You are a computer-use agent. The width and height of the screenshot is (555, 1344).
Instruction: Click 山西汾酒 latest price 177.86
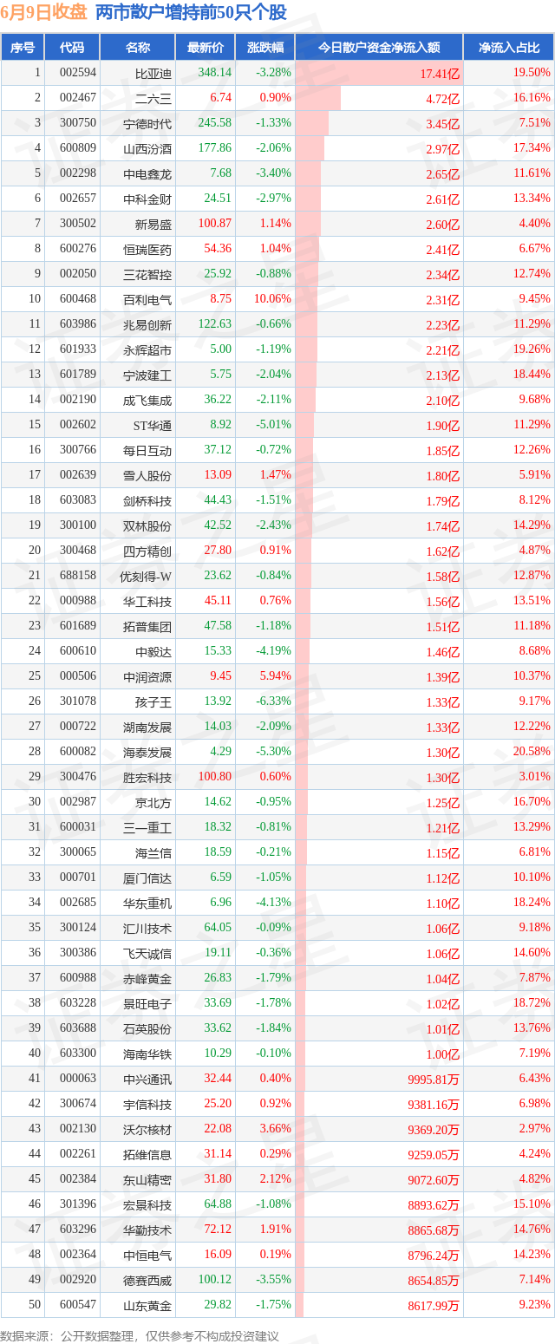(x=214, y=149)
